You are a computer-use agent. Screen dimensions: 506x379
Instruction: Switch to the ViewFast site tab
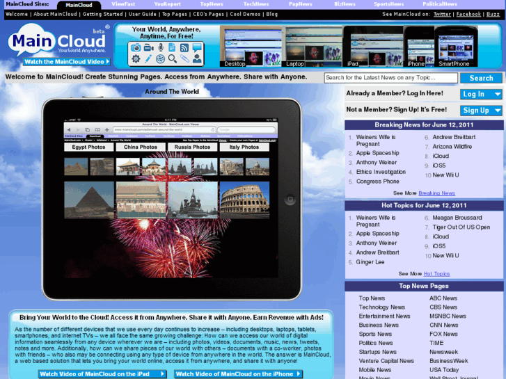[x=123, y=4]
